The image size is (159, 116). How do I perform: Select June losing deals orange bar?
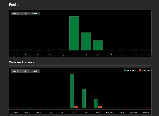pyautogui.click(x=76, y=107)
